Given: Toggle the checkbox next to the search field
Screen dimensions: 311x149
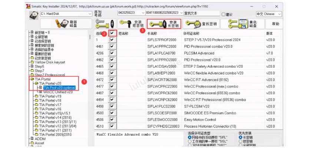Looking at the screenshot, I should (x=223, y=14).
